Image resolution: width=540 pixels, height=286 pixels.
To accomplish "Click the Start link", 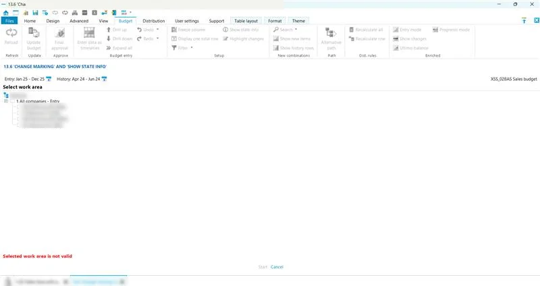I will (x=263, y=267).
